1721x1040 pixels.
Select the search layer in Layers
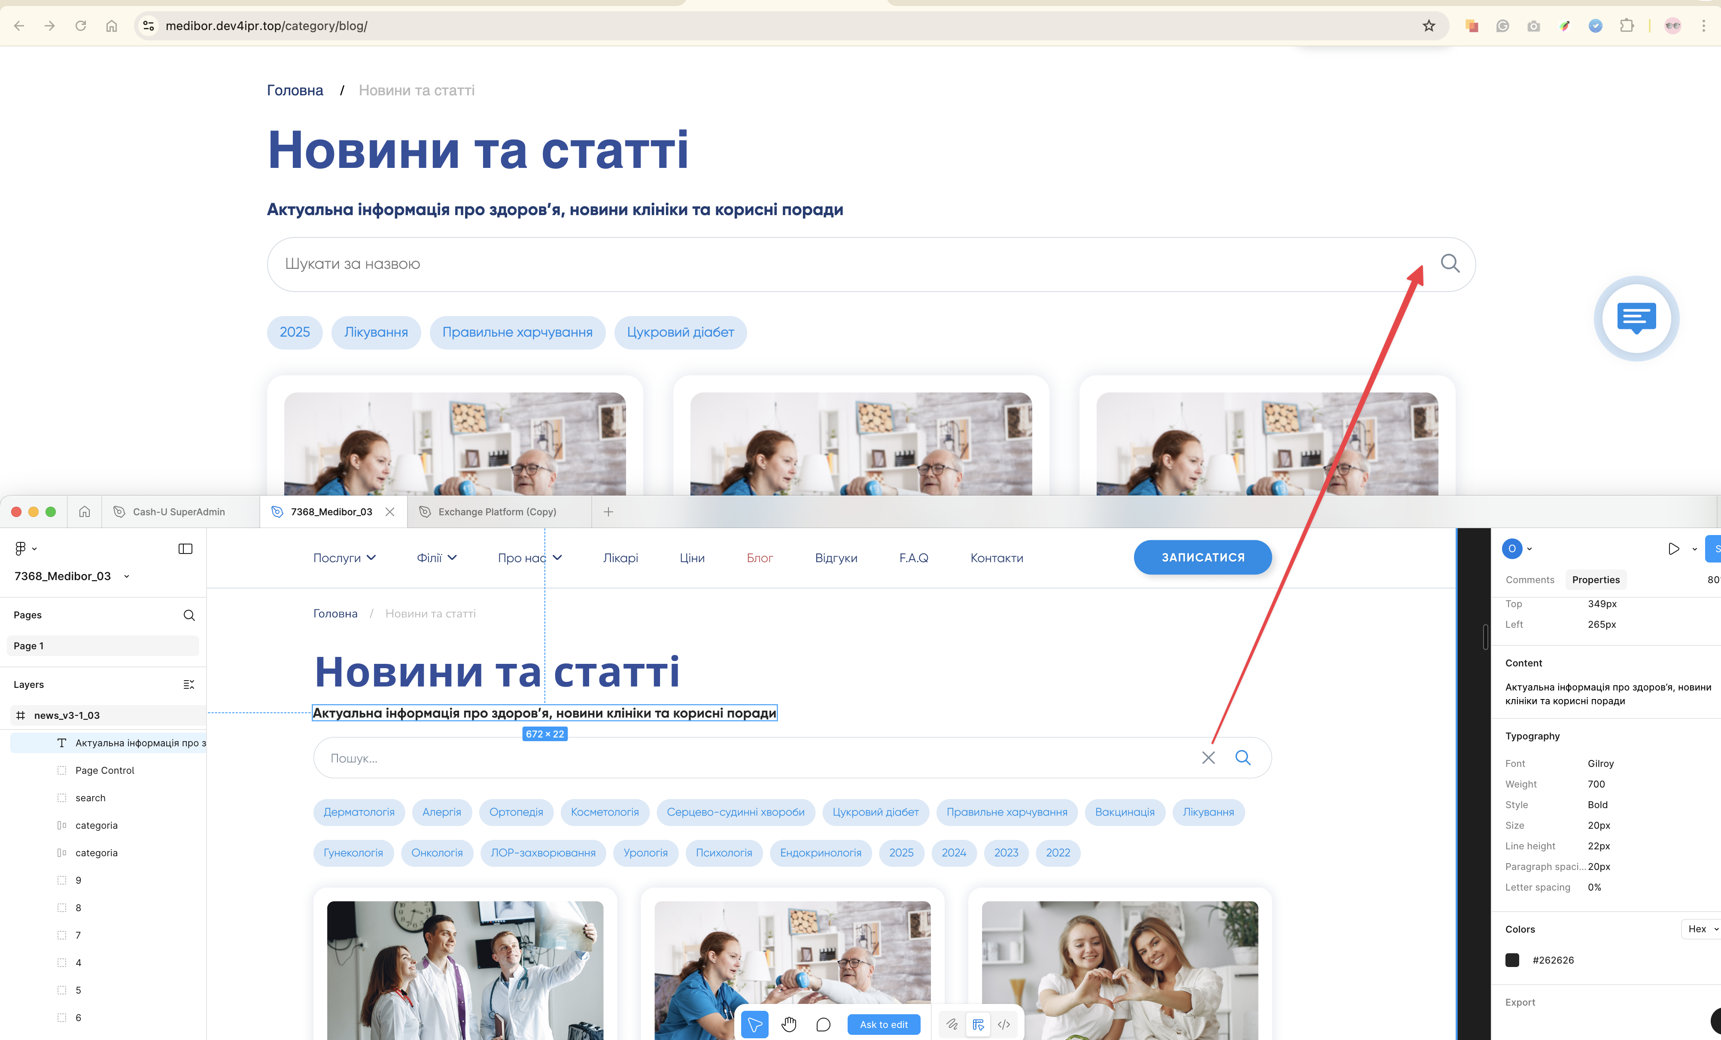(x=90, y=798)
